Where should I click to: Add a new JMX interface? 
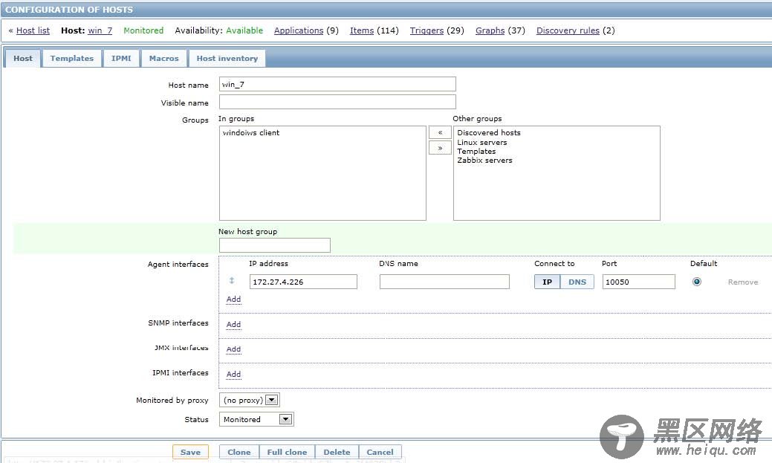(233, 349)
